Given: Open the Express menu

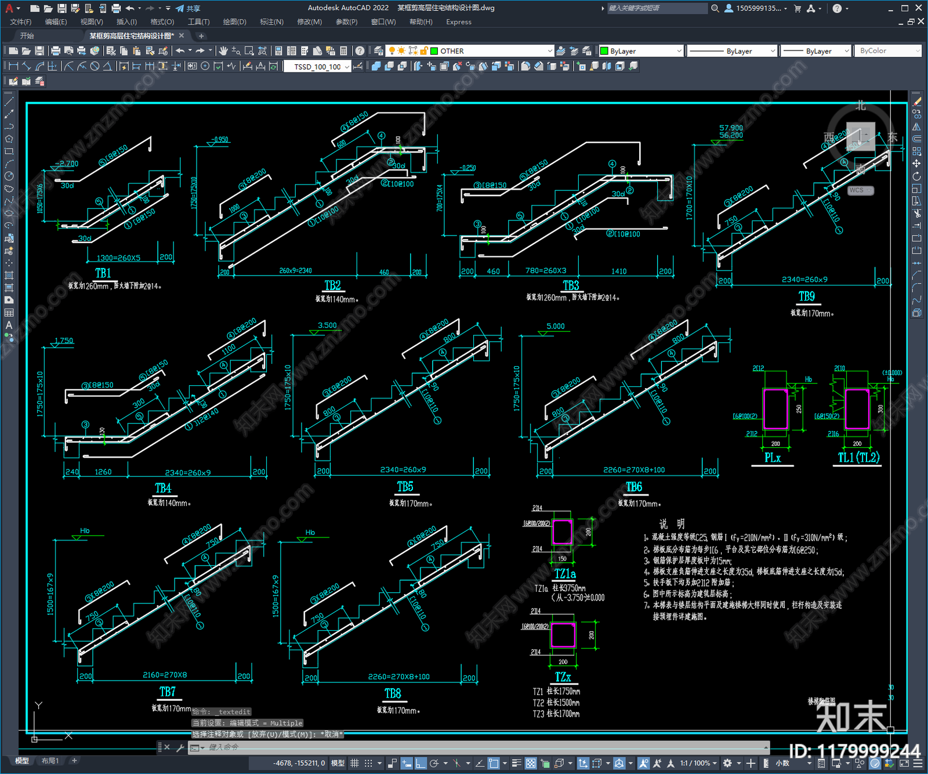Looking at the screenshot, I should pyautogui.click(x=459, y=22).
